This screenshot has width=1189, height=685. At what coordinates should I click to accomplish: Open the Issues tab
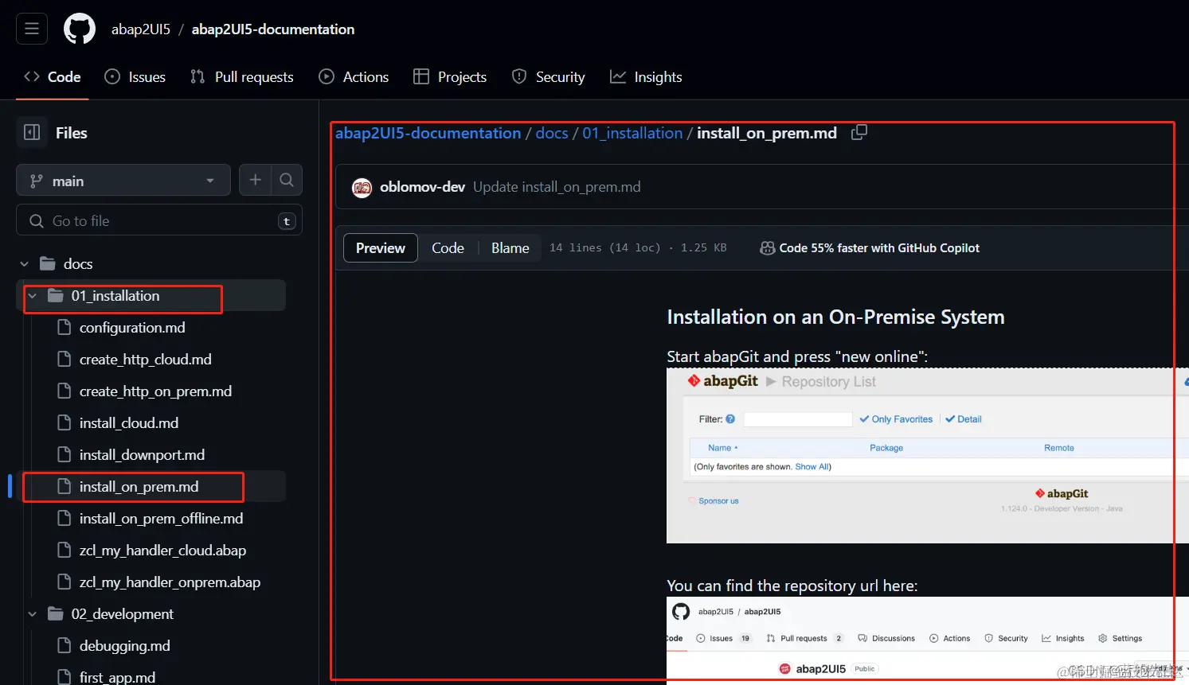pyautogui.click(x=135, y=77)
